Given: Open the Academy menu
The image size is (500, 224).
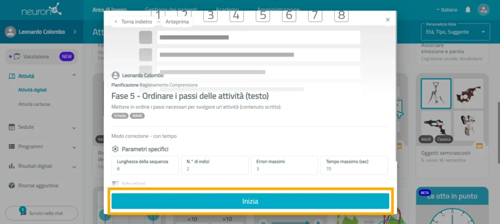Looking at the screenshot, I should pos(227,10).
